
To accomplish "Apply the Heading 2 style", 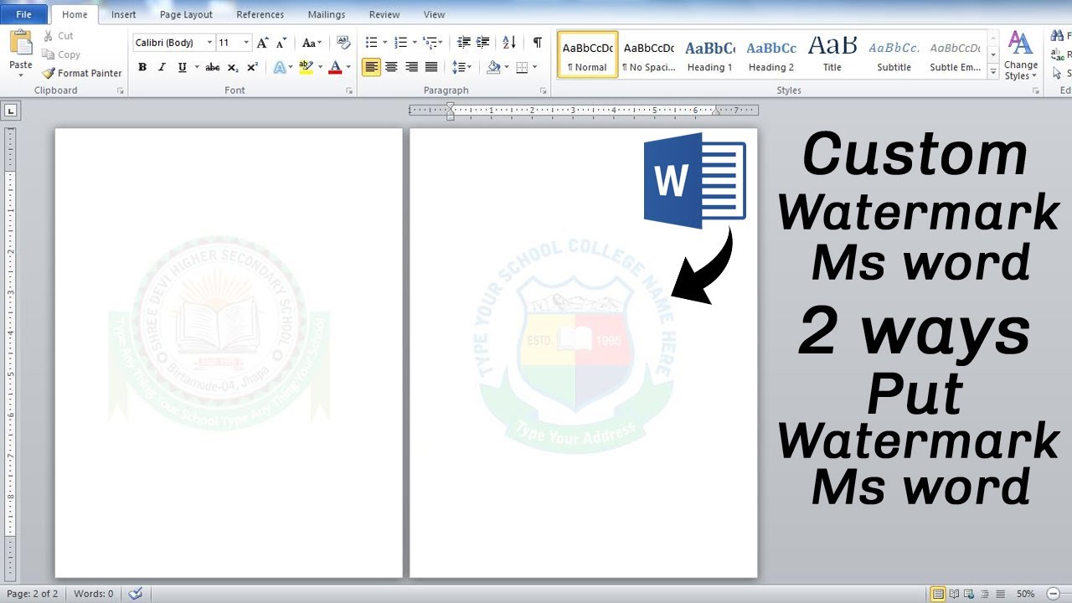I will click(771, 55).
